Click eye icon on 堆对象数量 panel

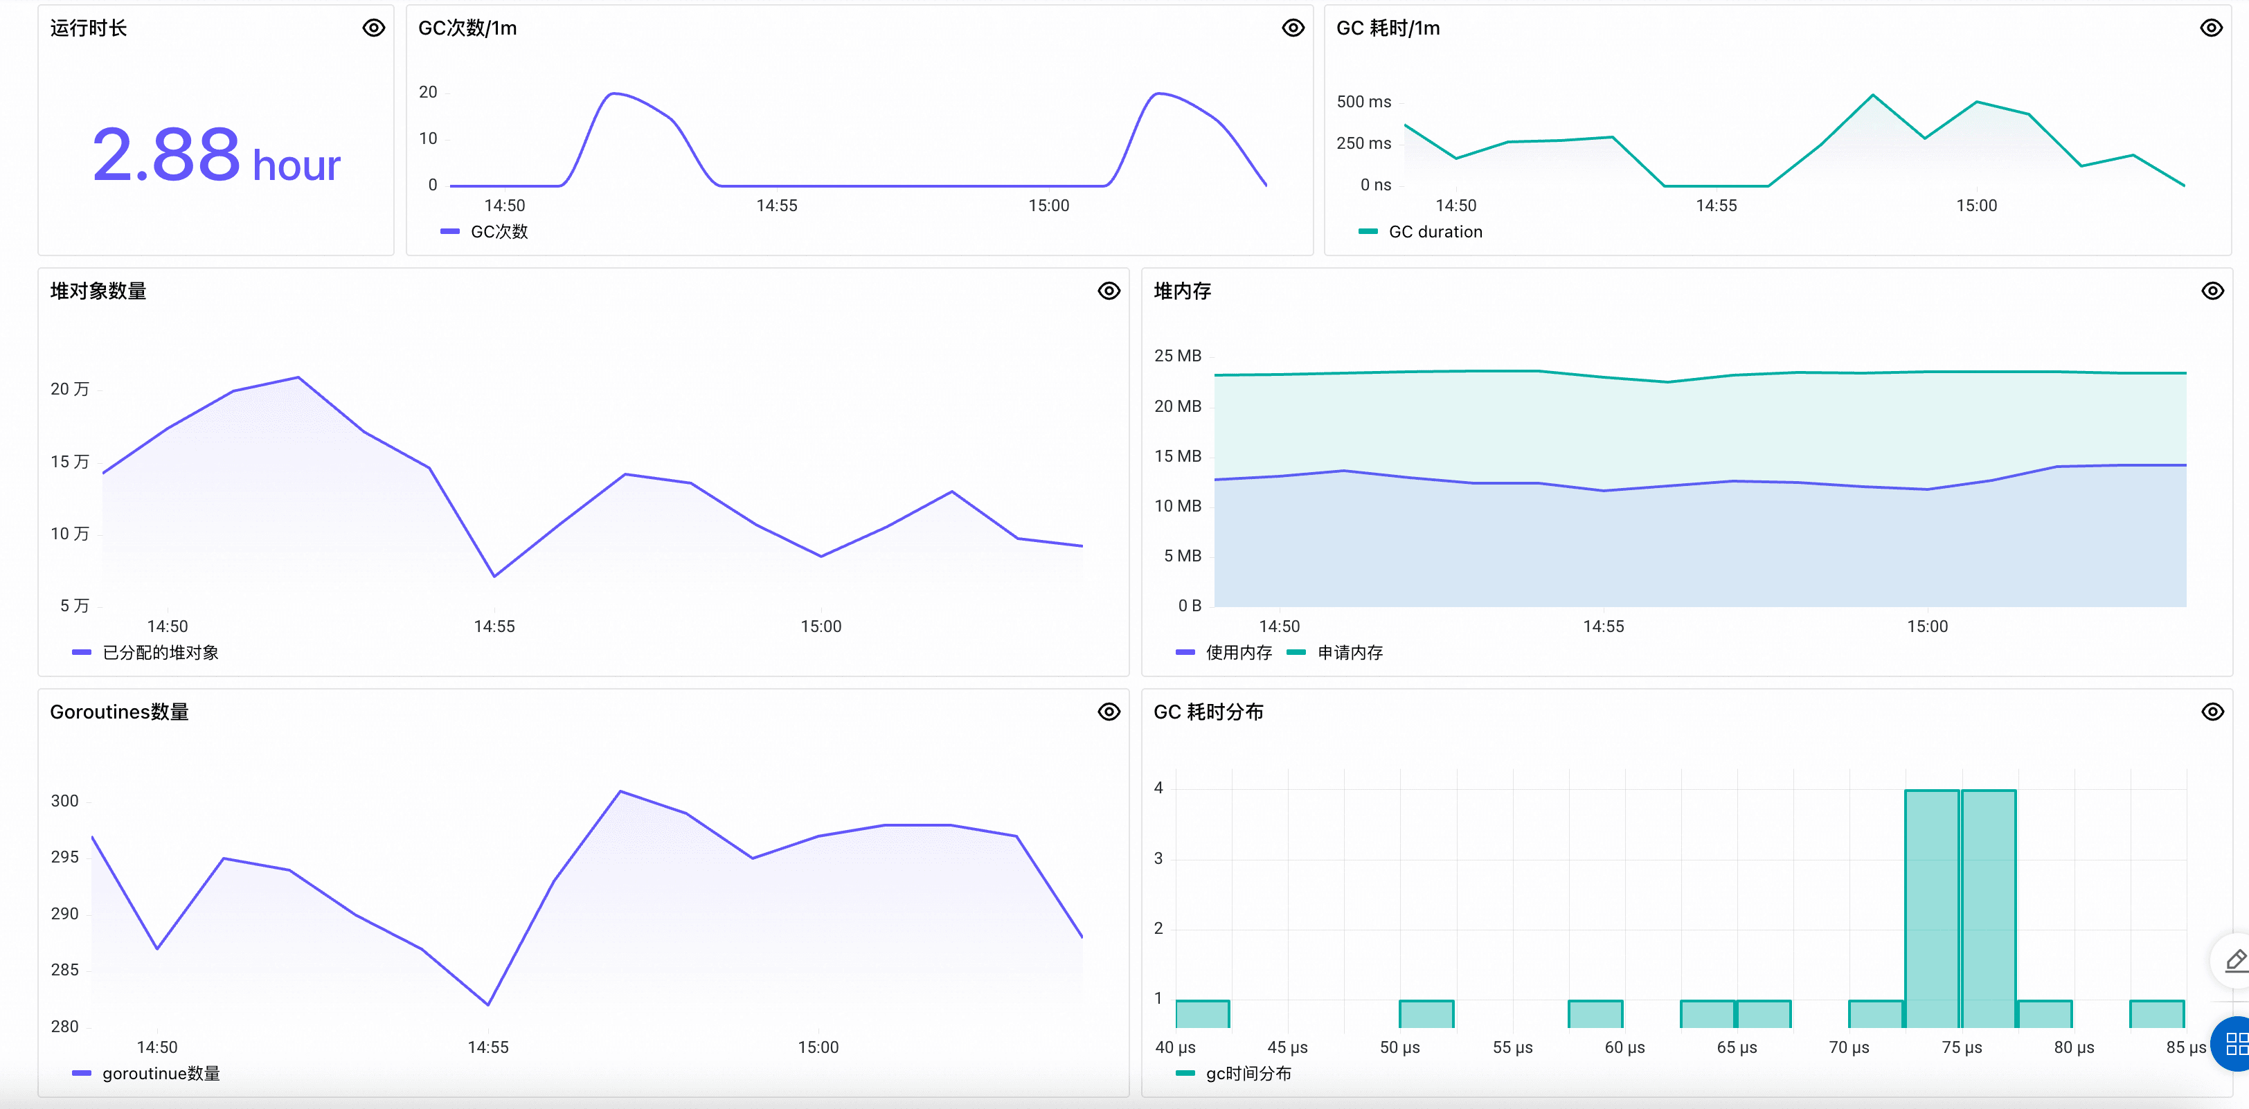1109,291
